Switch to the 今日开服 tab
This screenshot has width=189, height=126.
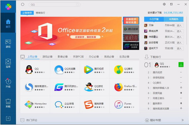tap(154, 19)
